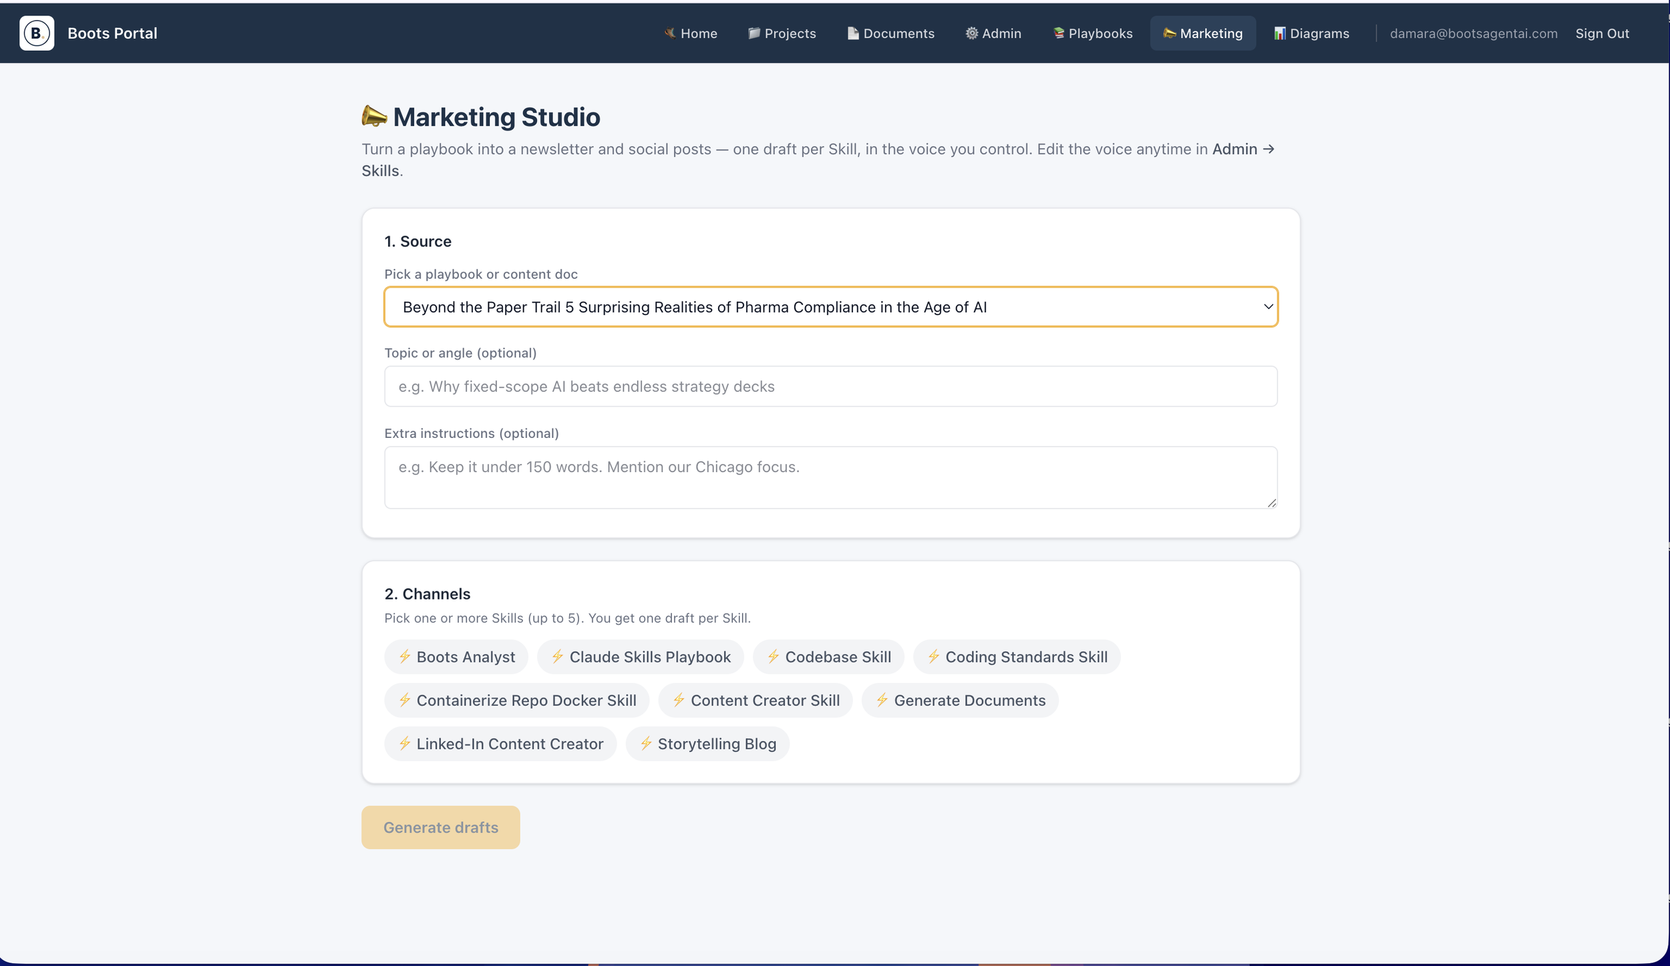This screenshot has width=1670, height=966.
Task: Click the '1. Source' section heading
Action: [418, 242]
